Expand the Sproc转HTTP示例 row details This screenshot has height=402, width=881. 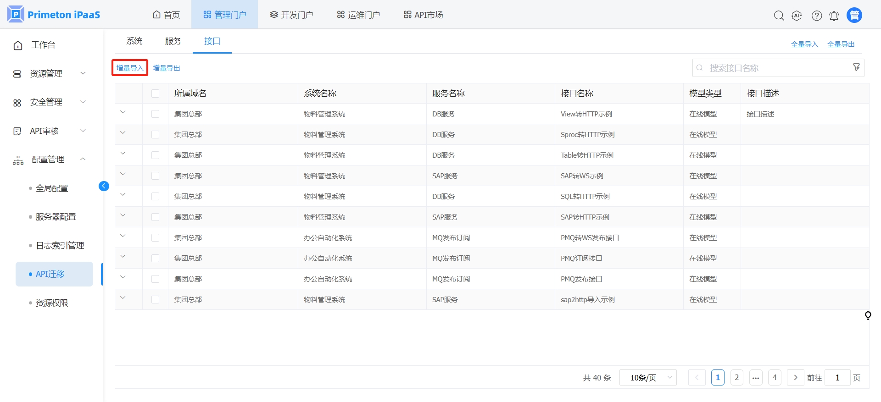pos(123,133)
